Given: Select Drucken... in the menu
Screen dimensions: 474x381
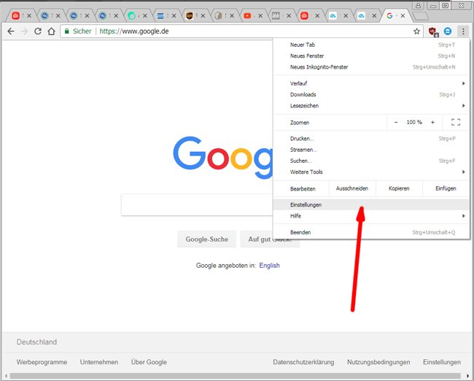Looking at the screenshot, I should pyautogui.click(x=371, y=139).
